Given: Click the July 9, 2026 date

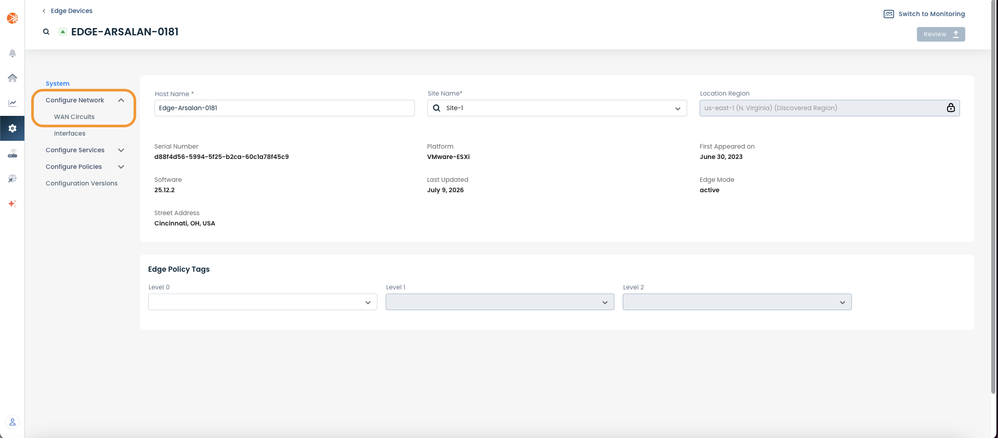Looking at the screenshot, I should (445, 190).
